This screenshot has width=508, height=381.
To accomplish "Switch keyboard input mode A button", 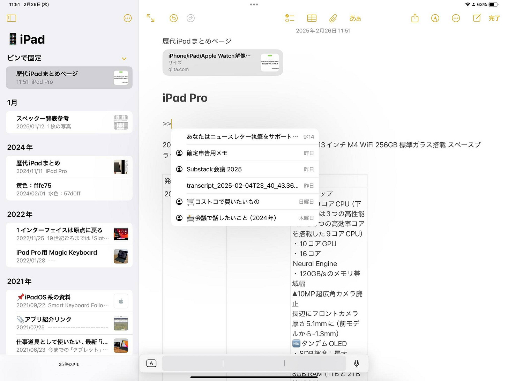I will 151,363.
